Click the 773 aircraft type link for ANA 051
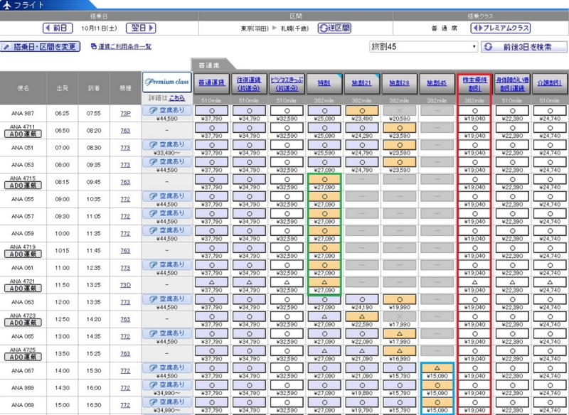This screenshot has width=569, height=415. click(x=124, y=148)
